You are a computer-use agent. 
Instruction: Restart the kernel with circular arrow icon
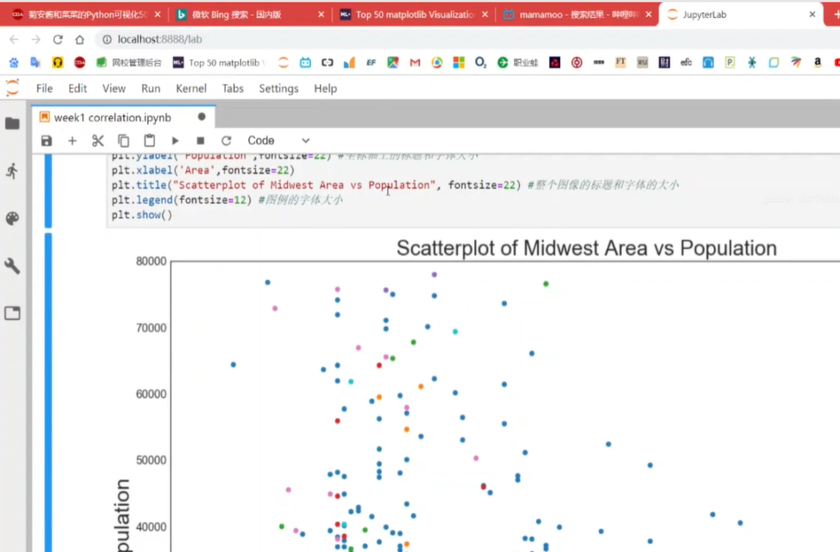coord(226,141)
